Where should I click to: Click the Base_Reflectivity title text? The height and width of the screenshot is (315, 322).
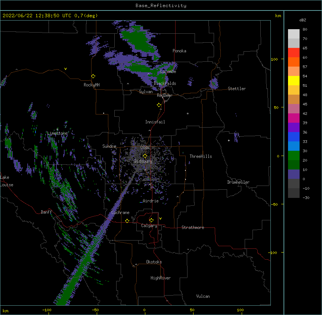[161, 6]
